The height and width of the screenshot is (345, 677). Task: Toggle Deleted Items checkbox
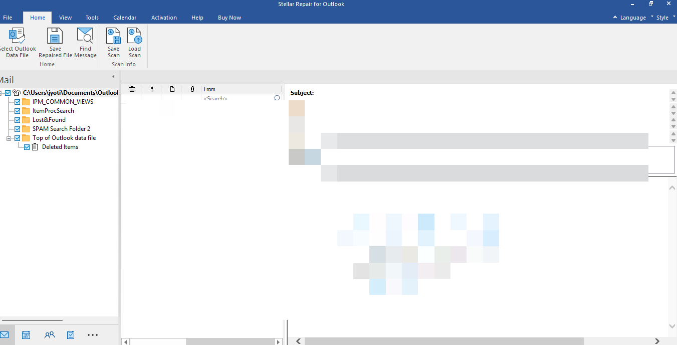[27, 147]
